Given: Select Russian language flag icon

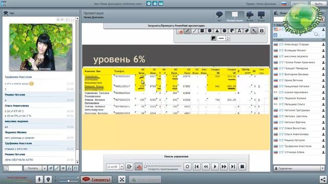Looking at the screenshot, I should coord(284,4).
